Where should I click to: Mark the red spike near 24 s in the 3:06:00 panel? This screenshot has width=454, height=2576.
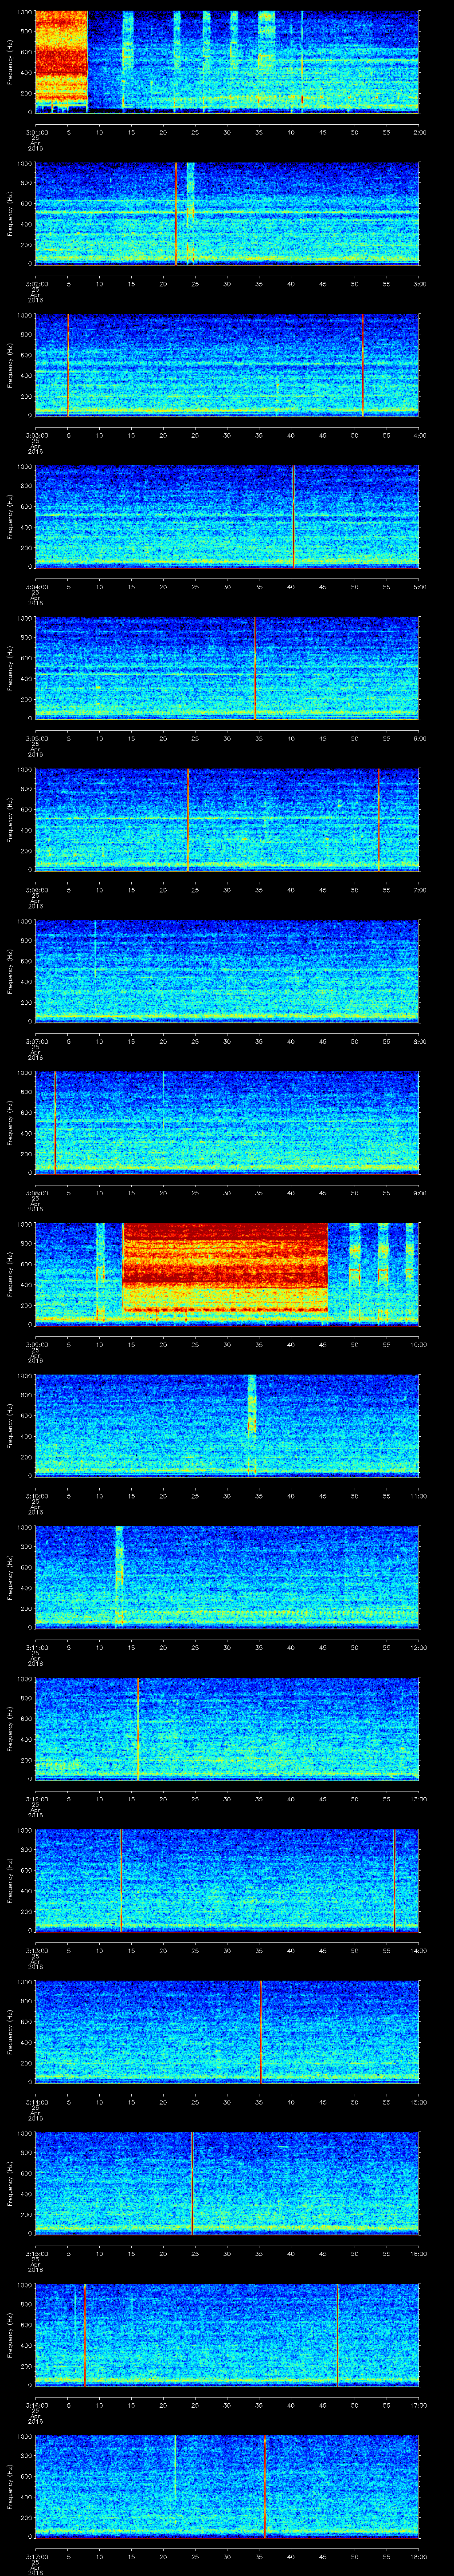[188, 820]
